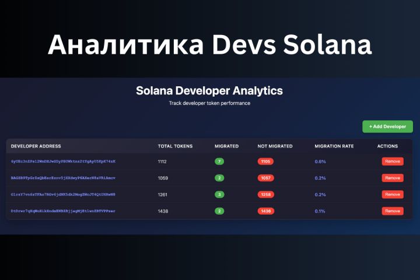Click the red not-migrated badge 1105
The height and width of the screenshot is (280, 420).
[x=265, y=162]
